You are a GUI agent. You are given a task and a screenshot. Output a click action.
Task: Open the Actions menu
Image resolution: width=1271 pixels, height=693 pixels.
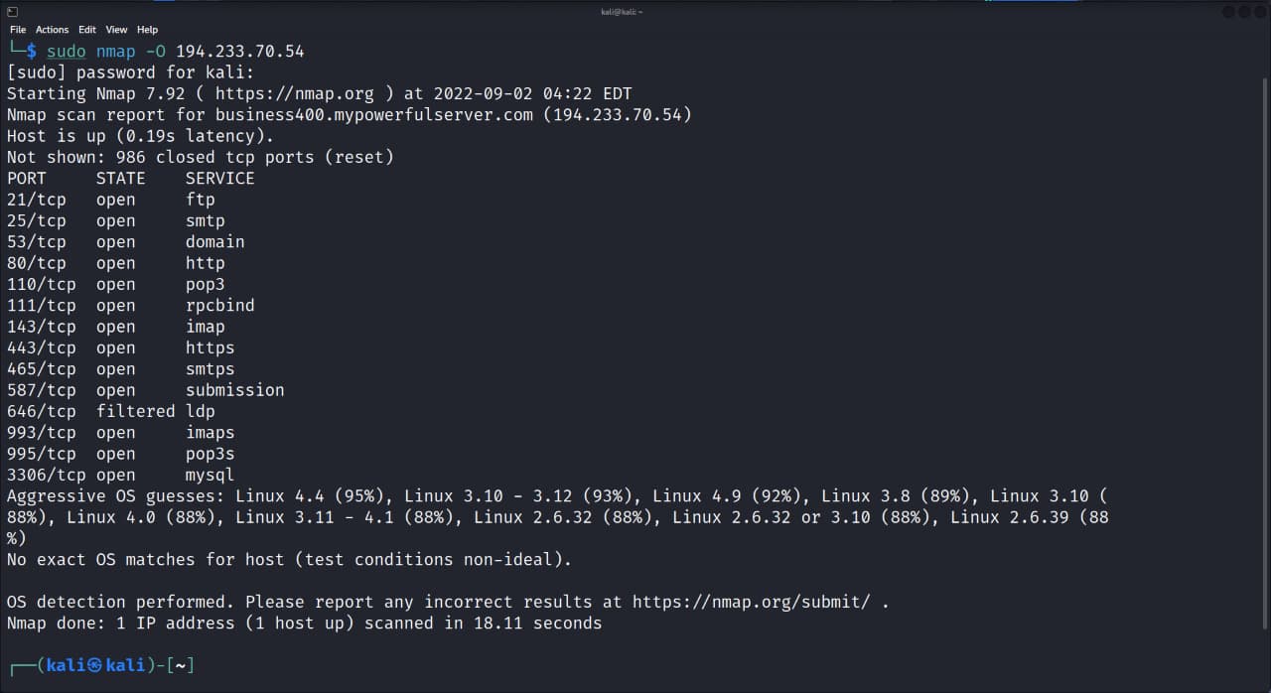[x=53, y=30]
